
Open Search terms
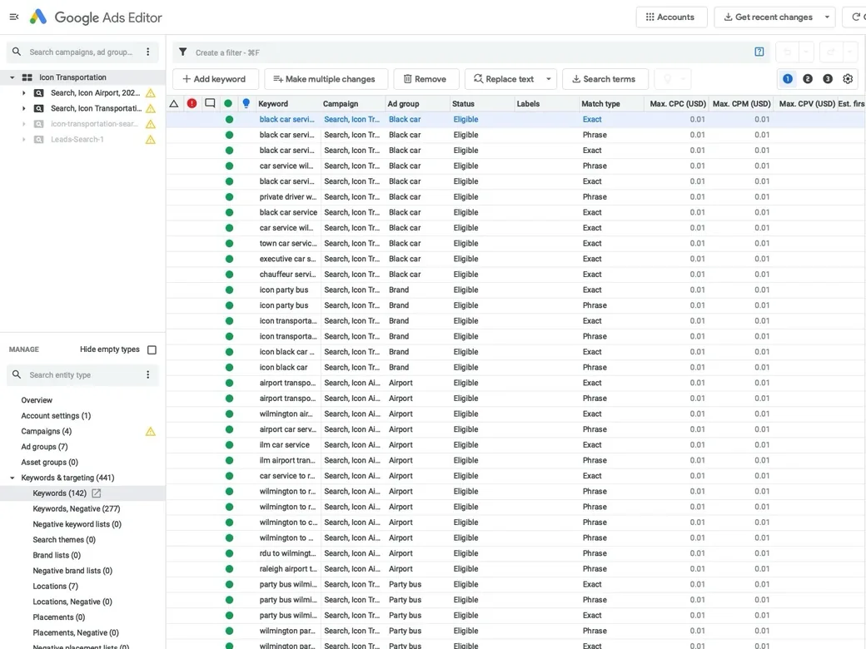(605, 79)
